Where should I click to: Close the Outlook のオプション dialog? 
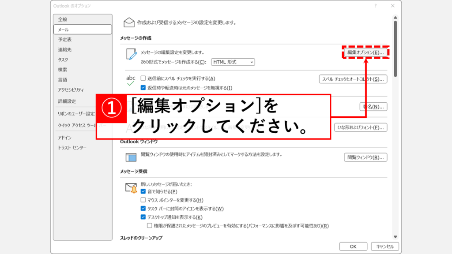(x=392, y=6)
